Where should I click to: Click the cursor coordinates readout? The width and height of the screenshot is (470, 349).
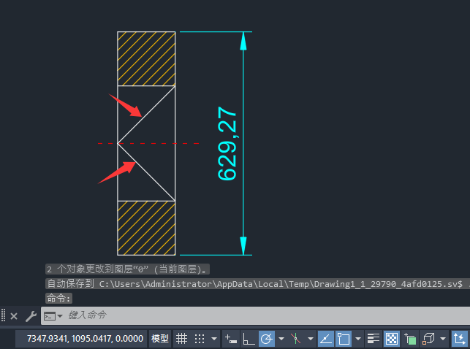click(x=85, y=339)
